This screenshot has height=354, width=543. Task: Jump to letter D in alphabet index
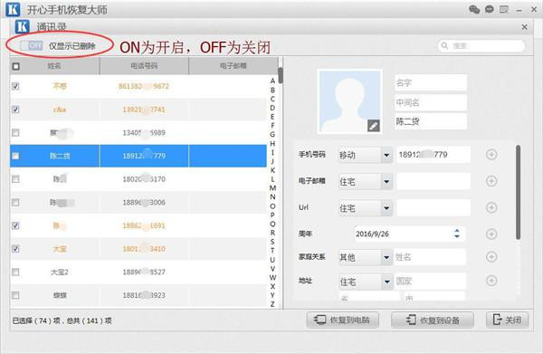click(x=272, y=108)
